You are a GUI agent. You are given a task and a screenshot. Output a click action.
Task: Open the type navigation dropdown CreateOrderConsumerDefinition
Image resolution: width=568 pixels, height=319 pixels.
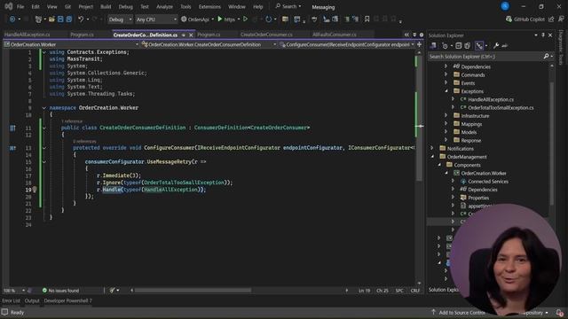click(x=209, y=44)
